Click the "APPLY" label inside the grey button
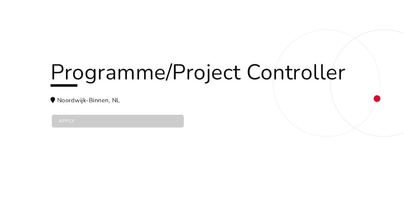This screenshot has width=404, height=212. coord(66,121)
